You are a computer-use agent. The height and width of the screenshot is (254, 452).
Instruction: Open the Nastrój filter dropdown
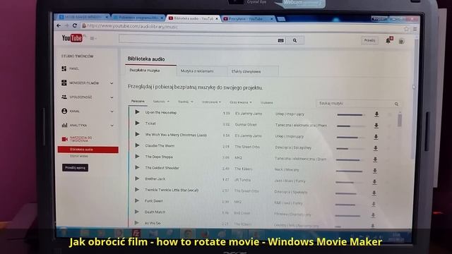(185, 102)
